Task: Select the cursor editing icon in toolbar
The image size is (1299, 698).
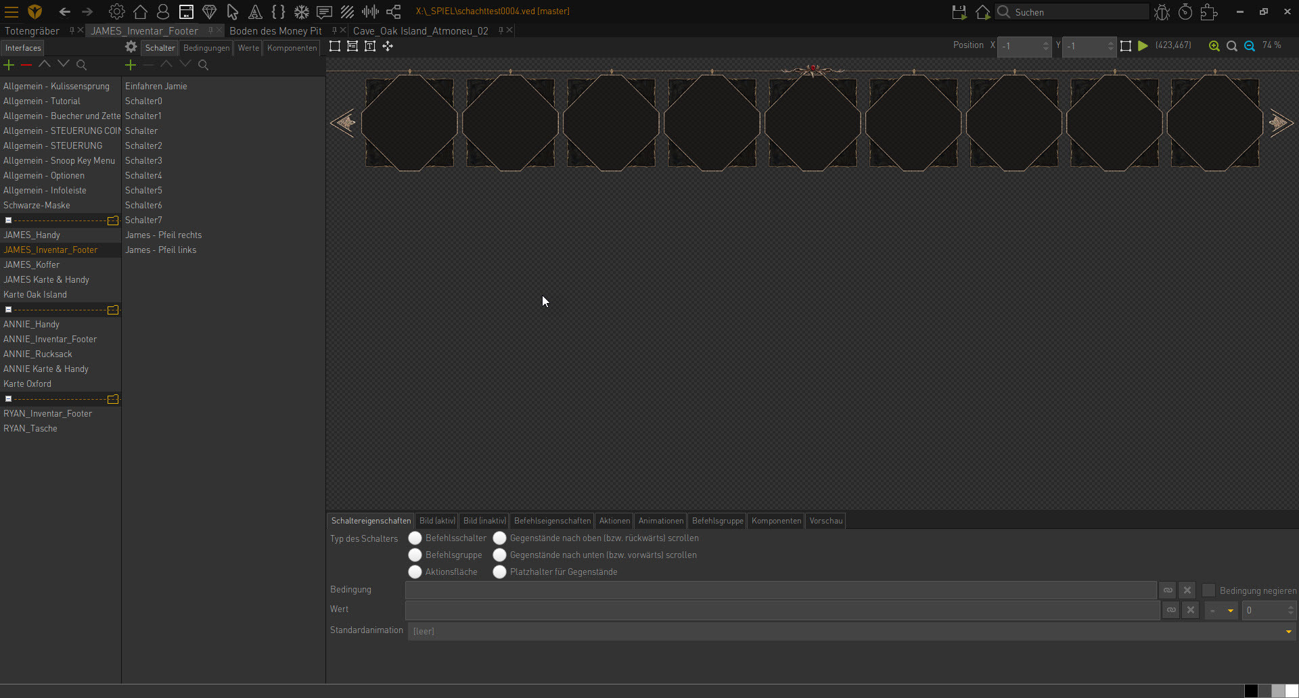Action: click(232, 11)
